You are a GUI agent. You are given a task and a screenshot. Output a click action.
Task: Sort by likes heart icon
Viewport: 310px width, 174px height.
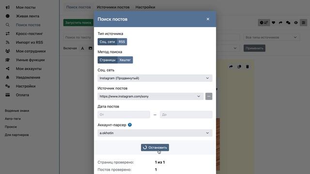pos(273,23)
